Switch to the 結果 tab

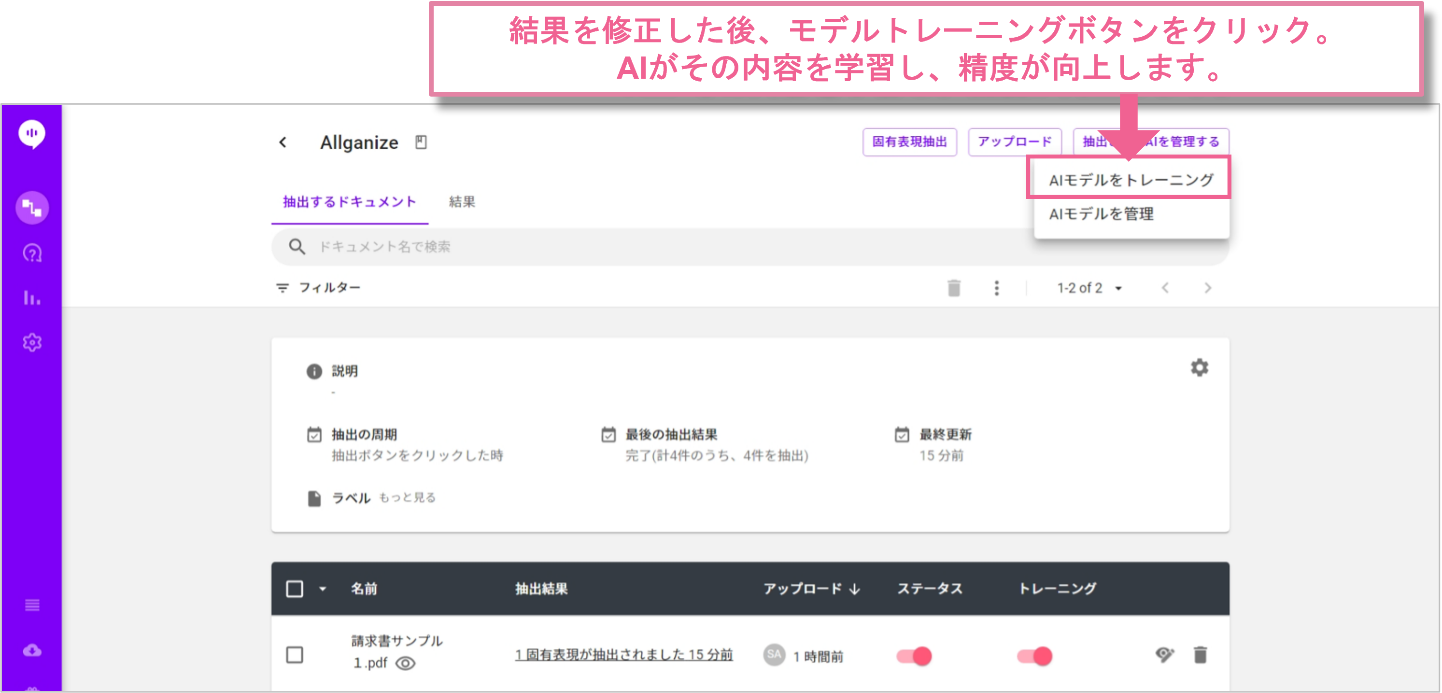[462, 201]
